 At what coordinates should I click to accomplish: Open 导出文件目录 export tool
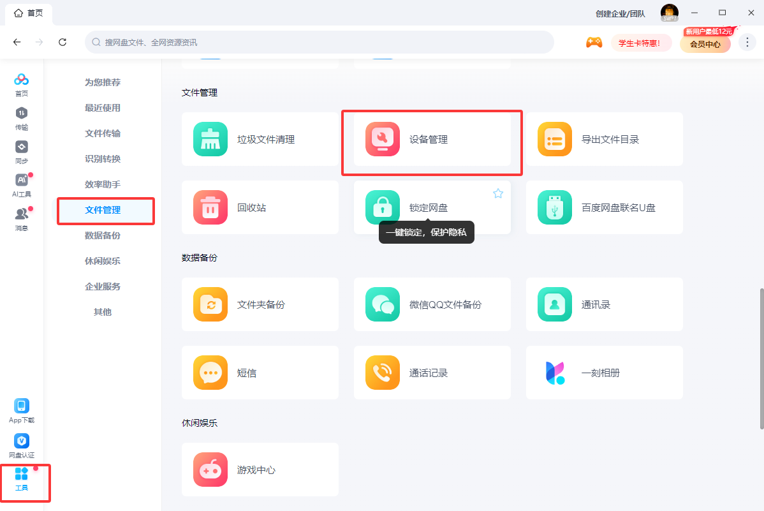coord(604,139)
